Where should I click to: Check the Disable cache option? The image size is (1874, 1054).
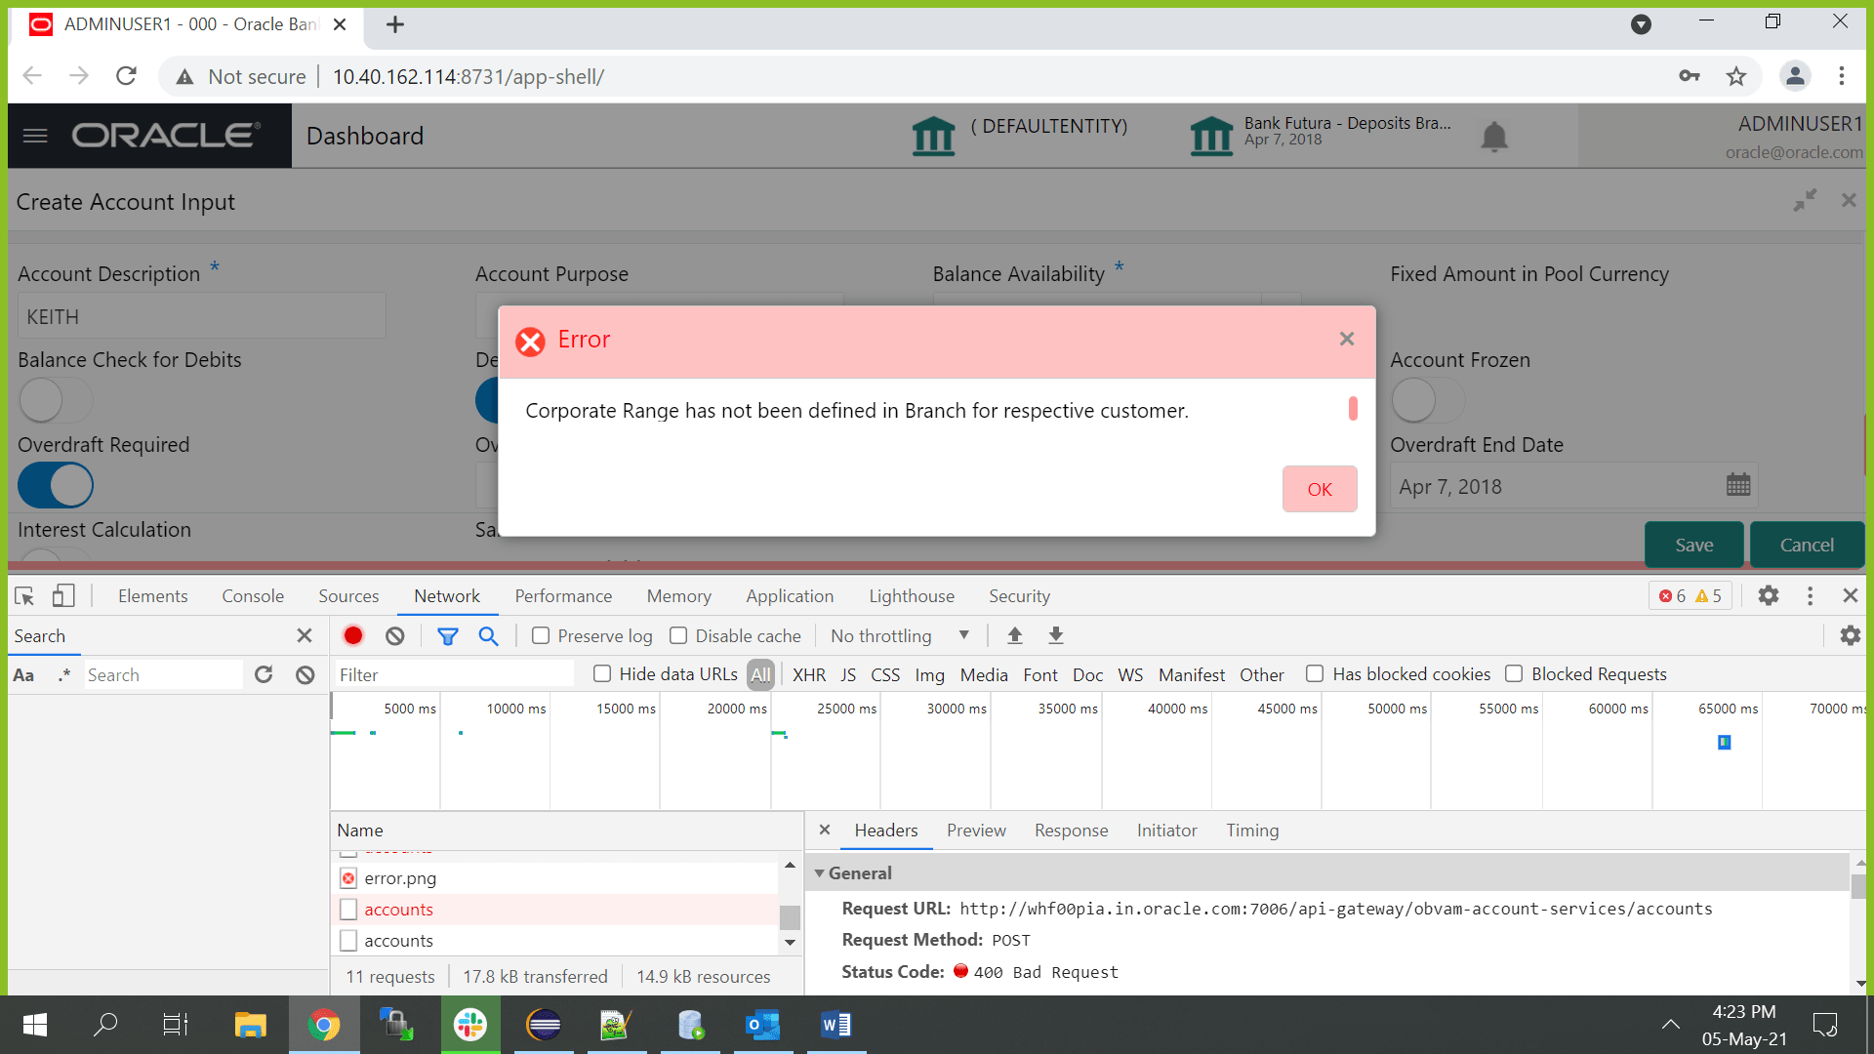click(678, 635)
